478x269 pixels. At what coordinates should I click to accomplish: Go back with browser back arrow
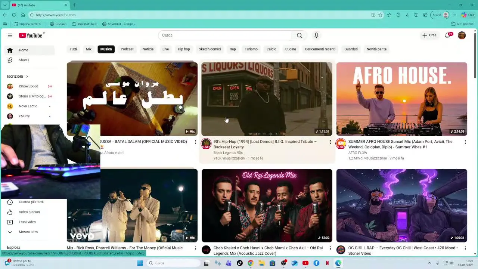pos(4,15)
